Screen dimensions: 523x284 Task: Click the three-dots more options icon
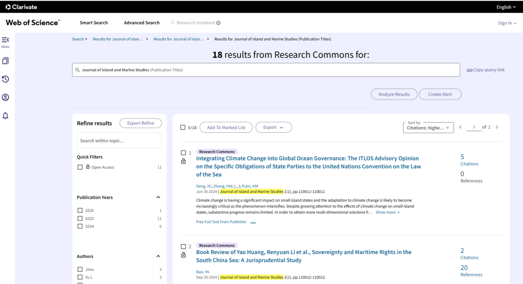pos(253,223)
